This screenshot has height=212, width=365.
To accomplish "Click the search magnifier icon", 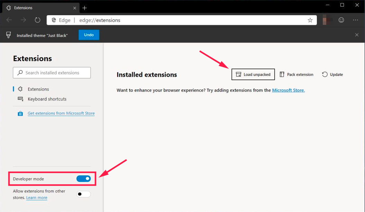I will click(x=20, y=73).
